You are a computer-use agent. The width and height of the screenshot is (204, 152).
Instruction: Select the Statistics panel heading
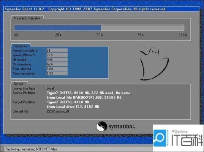pyautogui.click(x=21, y=46)
